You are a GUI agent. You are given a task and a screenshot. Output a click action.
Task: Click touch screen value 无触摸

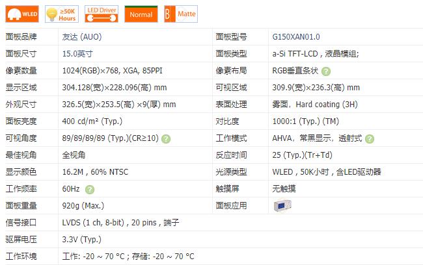click(x=284, y=189)
